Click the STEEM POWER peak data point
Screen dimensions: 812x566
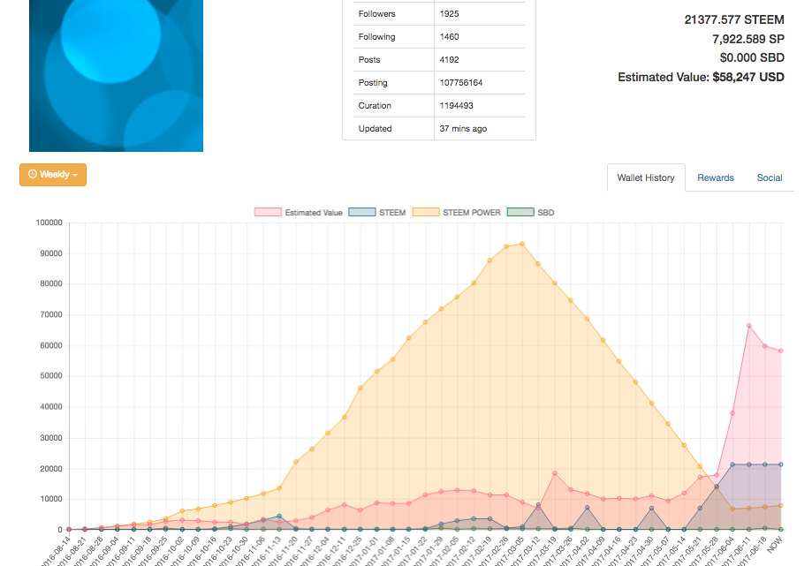522,244
